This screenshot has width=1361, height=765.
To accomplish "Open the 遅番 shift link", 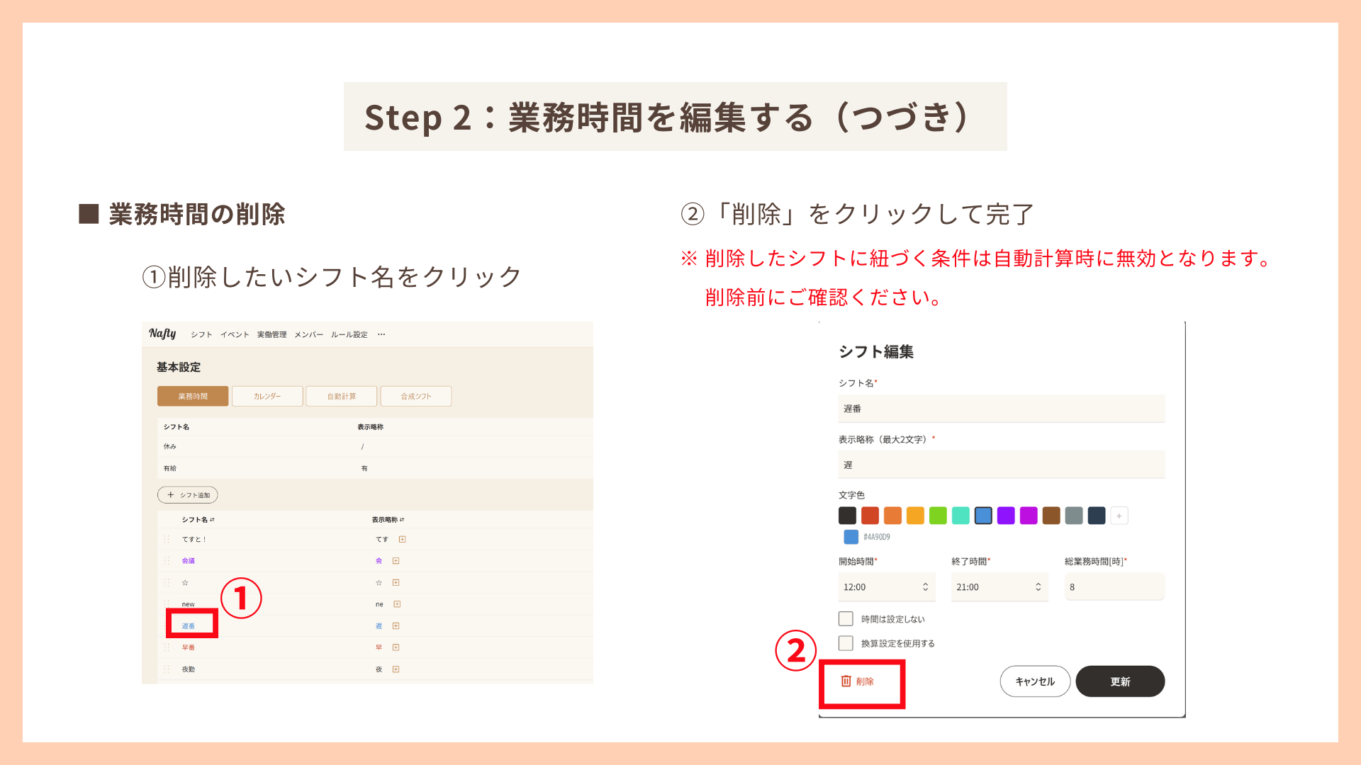I will 188,625.
